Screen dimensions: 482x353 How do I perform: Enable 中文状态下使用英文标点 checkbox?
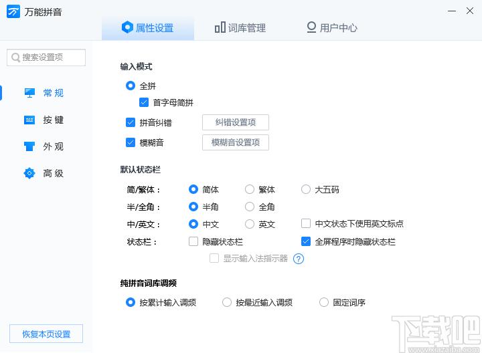pos(306,223)
